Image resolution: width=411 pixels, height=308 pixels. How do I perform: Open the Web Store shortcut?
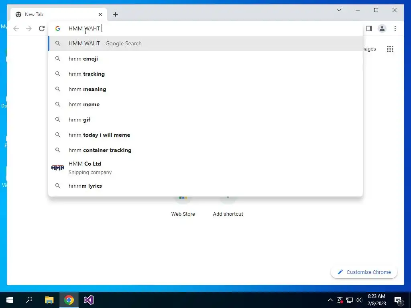coord(183,207)
